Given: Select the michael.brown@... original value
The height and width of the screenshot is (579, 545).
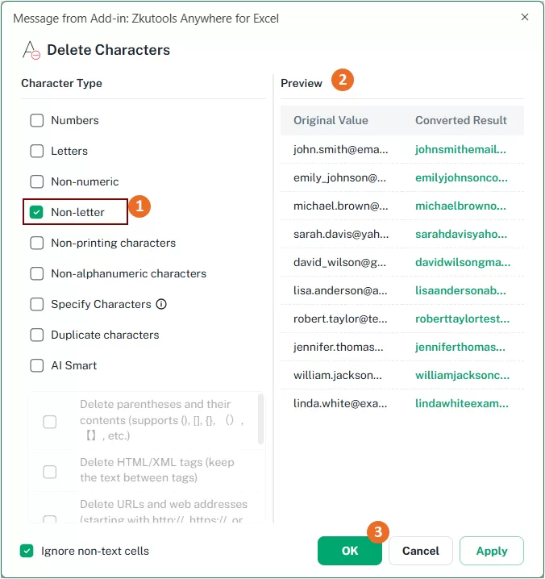Looking at the screenshot, I should 341,206.
